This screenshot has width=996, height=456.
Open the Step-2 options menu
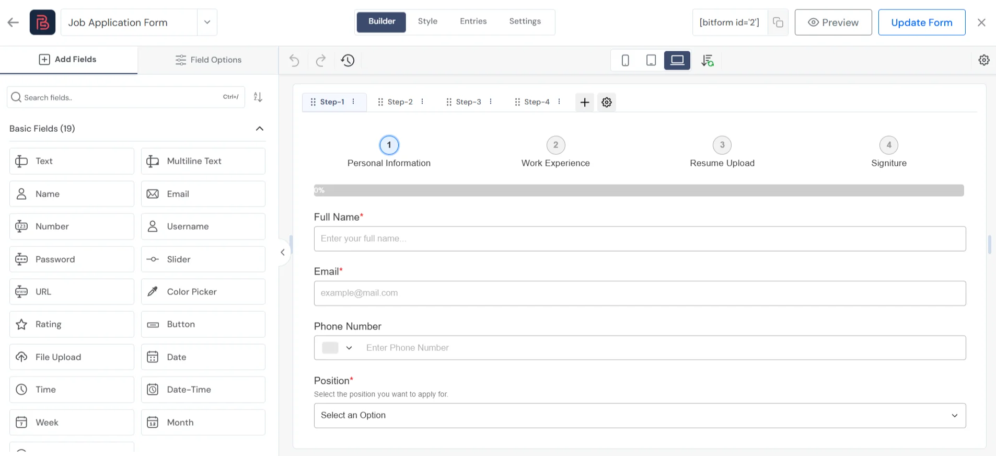[x=422, y=102]
